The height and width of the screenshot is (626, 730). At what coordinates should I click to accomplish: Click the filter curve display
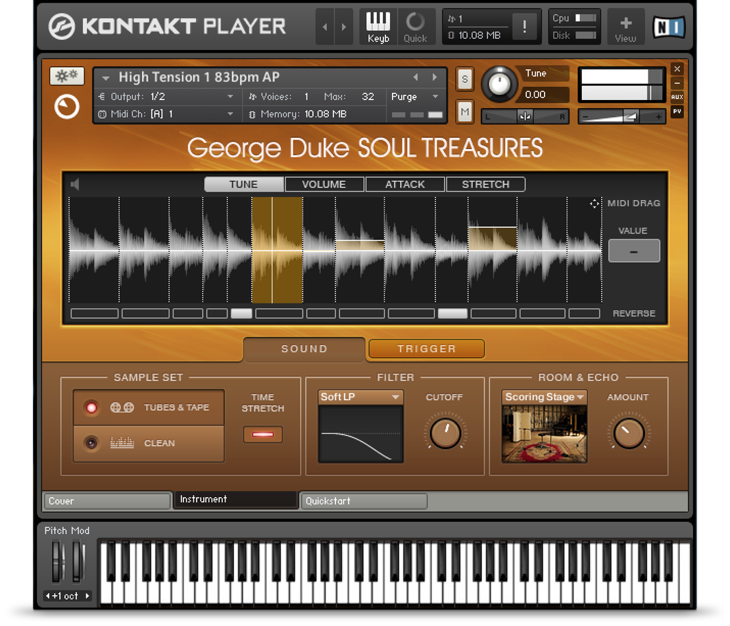point(360,434)
